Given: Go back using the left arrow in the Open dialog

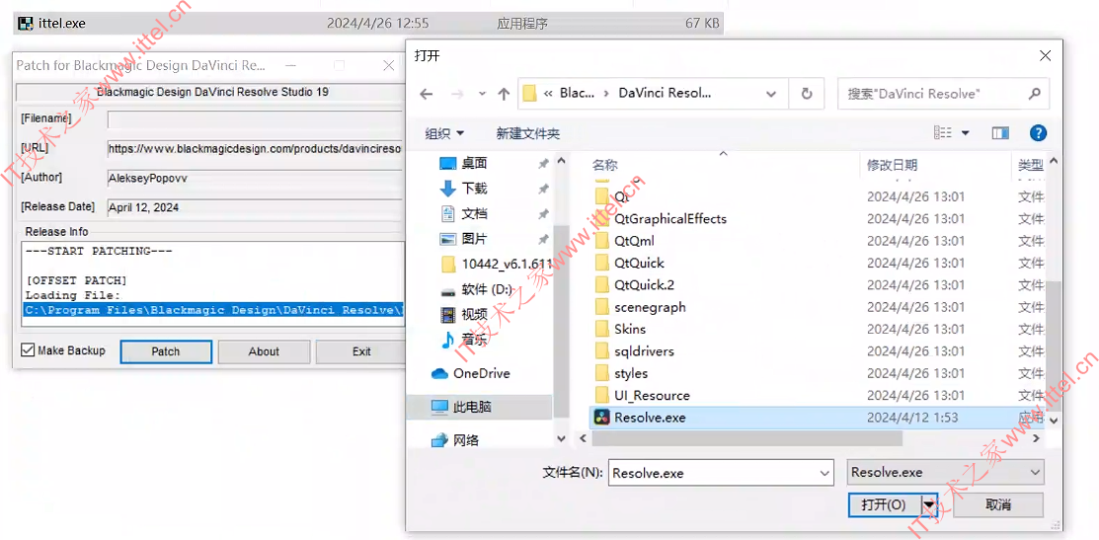Looking at the screenshot, I should 427,94.
